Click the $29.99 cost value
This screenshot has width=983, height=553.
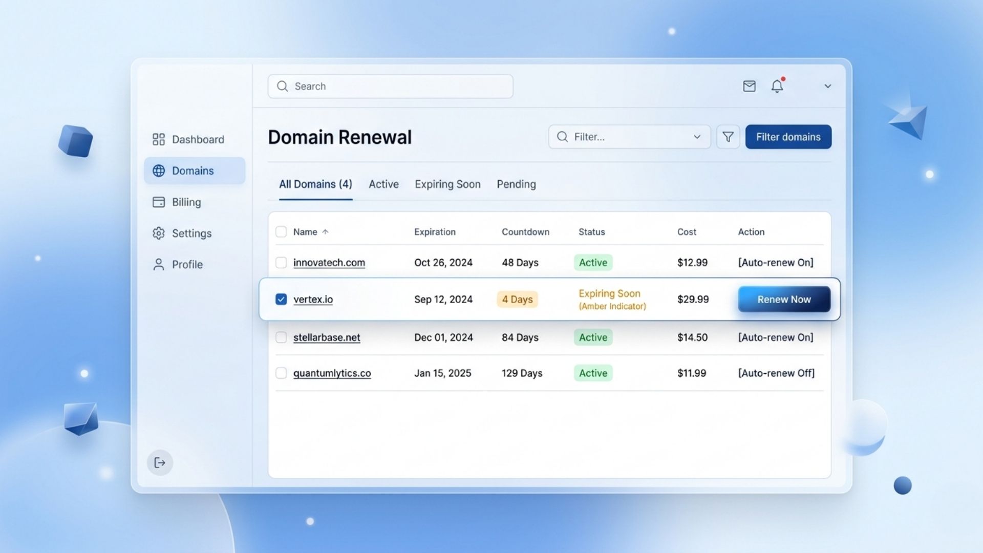[x=693, y=300]
